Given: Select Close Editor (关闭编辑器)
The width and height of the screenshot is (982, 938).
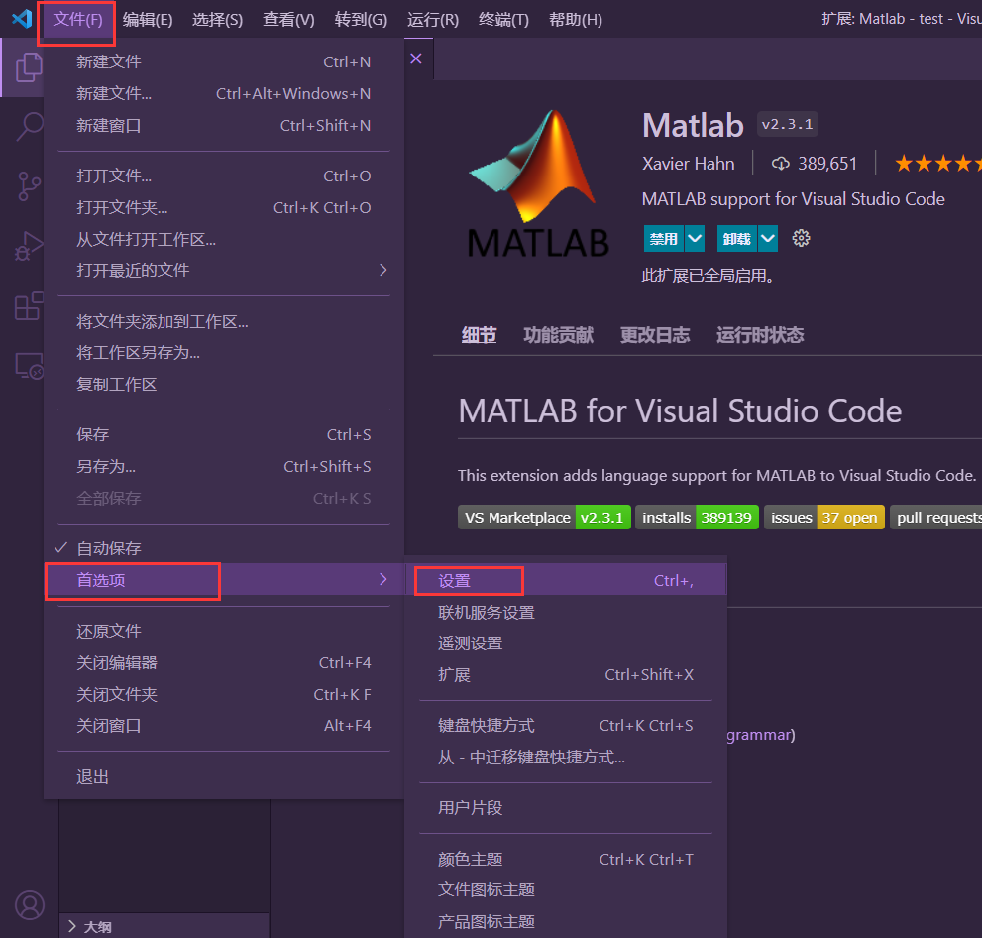Looking at the screenshot, I should (224, 662).
